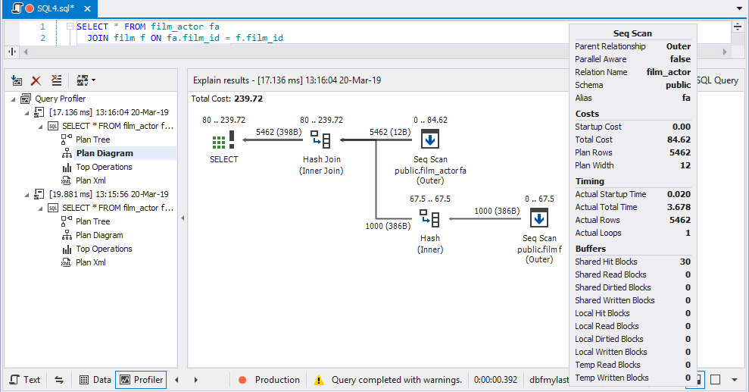Click the Query Profiler root label

[60, 99]
